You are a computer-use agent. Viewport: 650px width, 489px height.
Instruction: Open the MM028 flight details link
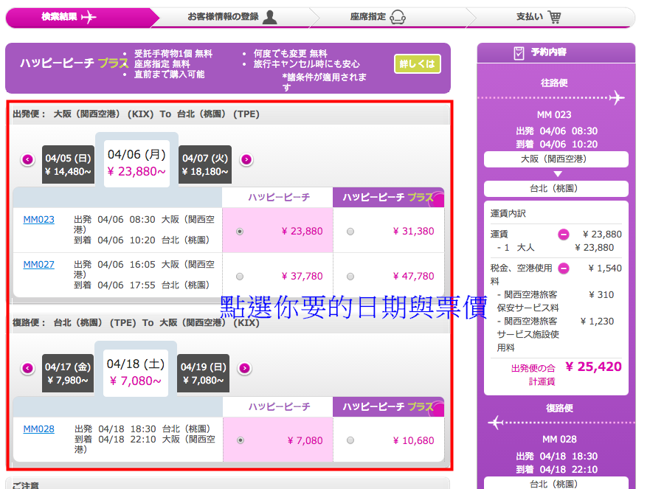(38, 429)
